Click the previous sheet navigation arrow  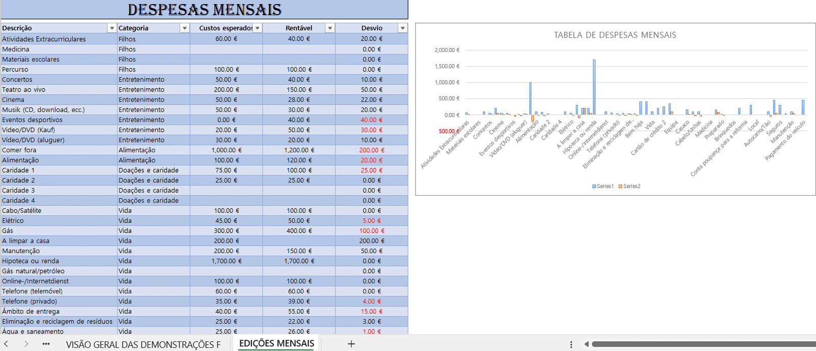pyautogui.click(x=6, y=344)
